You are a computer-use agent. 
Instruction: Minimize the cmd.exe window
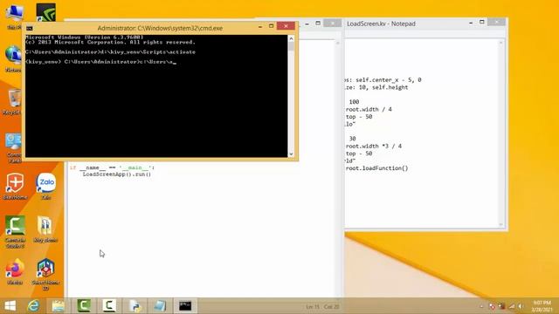[260, 27]
